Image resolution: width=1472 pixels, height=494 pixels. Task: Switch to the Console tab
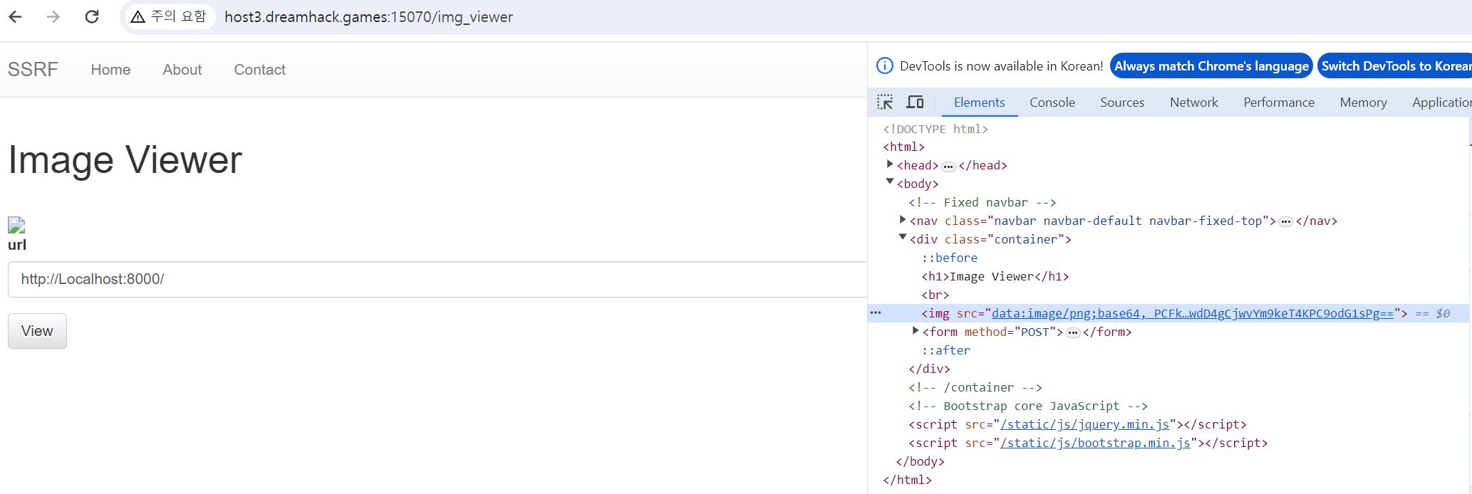1052,103
